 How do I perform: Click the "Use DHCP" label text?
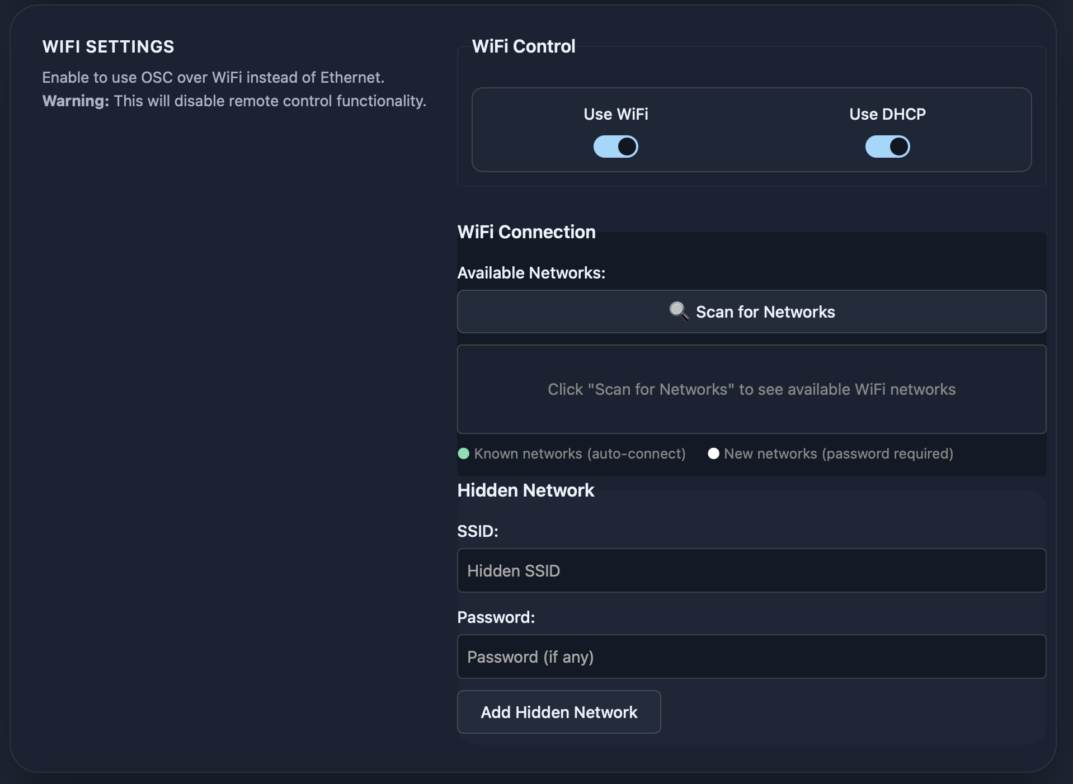coord(887,114)
